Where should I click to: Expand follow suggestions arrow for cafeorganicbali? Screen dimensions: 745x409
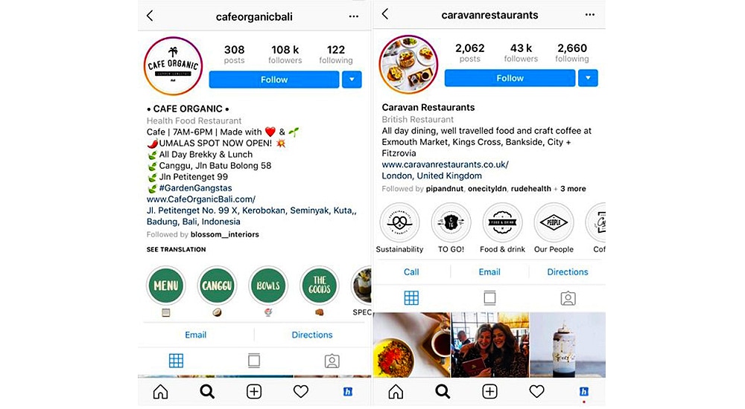click(x=352, y=80)
